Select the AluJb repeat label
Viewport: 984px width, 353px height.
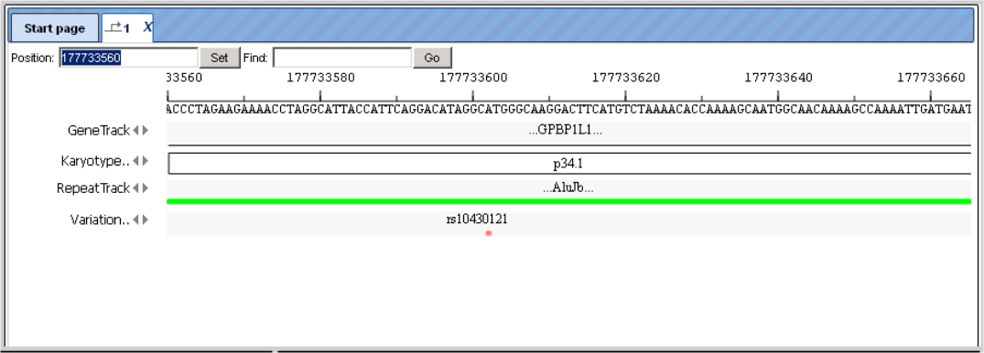[568, 188]
